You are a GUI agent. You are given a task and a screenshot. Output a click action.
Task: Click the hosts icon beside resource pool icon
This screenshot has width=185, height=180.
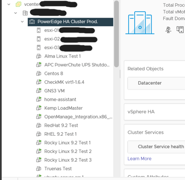(x=180, y=30)
